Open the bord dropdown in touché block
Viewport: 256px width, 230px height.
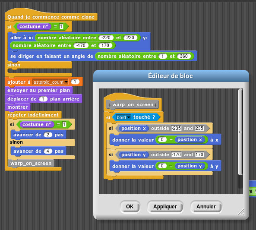(x=129, y=117)
